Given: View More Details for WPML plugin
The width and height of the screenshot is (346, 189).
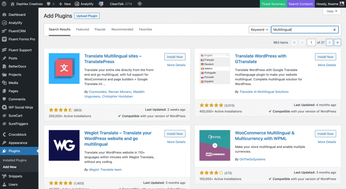Looking at the screenshot, I should point(327,142).
